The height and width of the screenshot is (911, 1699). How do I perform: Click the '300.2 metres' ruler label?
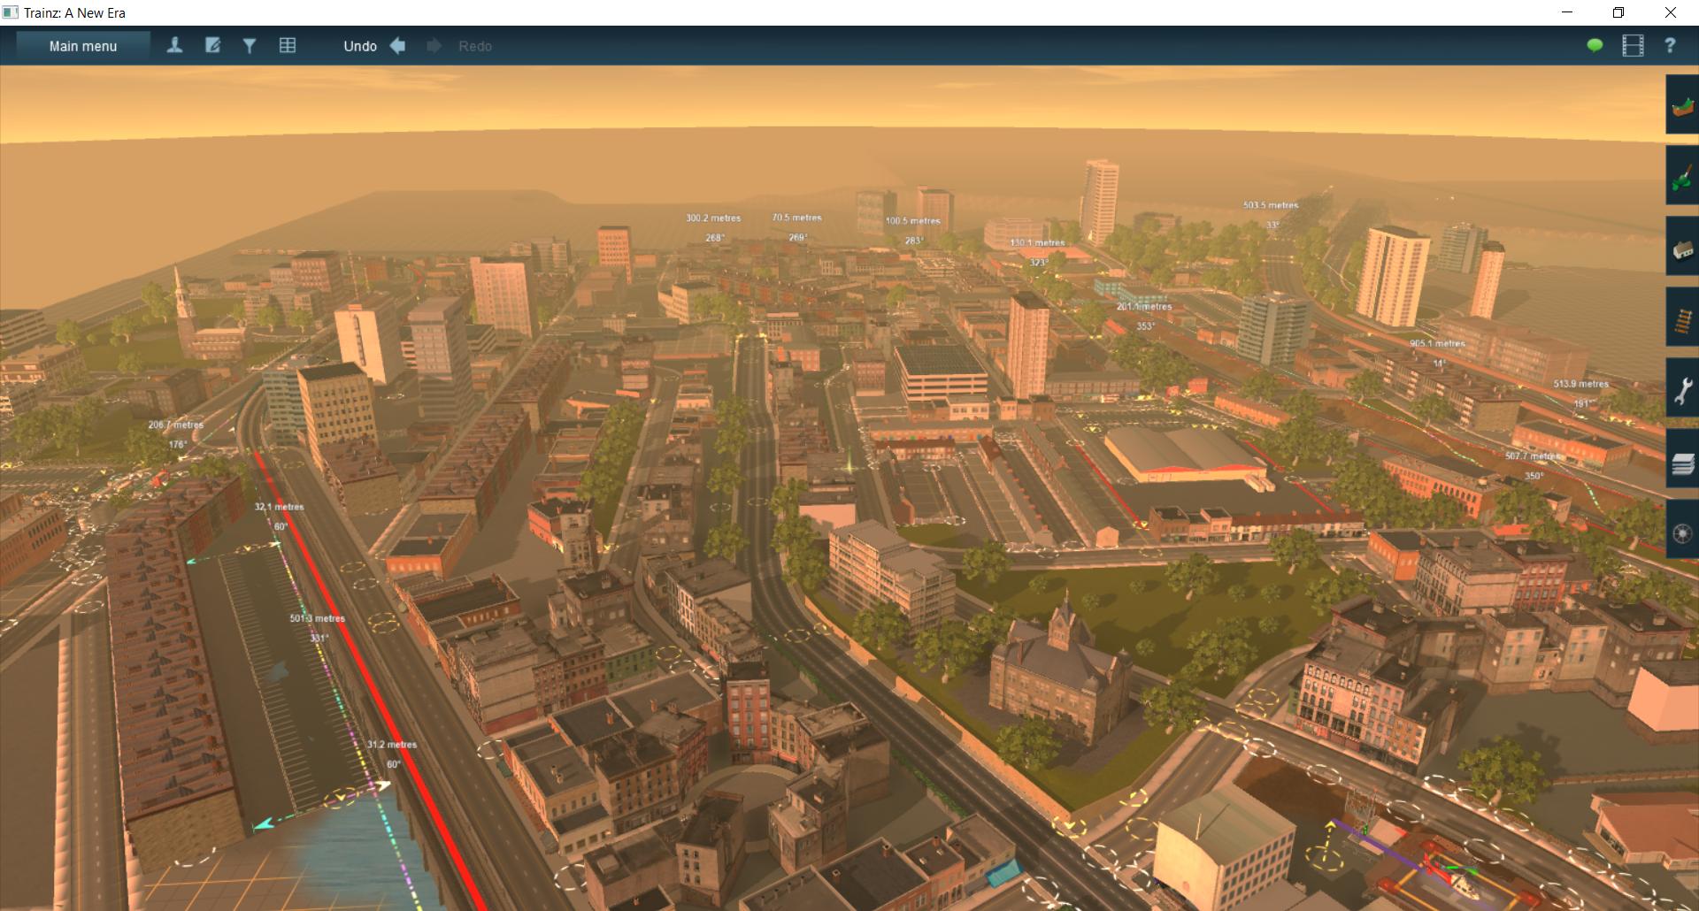pos(713,218)
